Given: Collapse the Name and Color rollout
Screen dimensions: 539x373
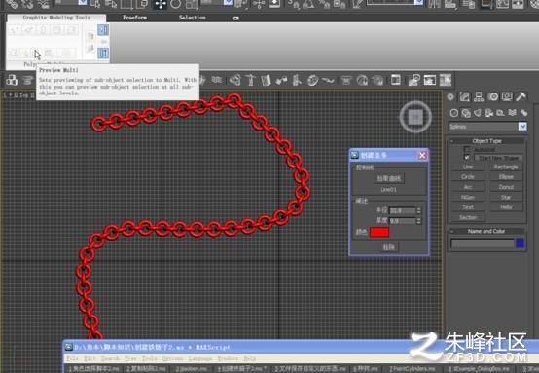Looking at the screenshot, I should pyautogui.click(x=486, y=231).
